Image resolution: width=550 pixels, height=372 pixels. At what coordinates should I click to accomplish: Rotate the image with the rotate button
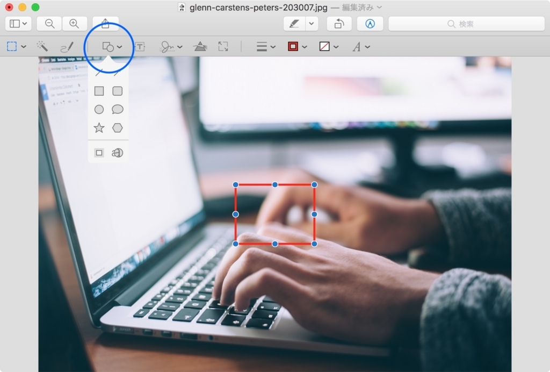[x=339, y=24]
